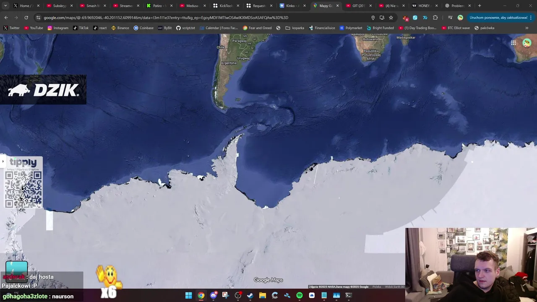Open the FinancialJuice bookmark
This screenshot has width=537, height=302.
(x=322, y=28)
